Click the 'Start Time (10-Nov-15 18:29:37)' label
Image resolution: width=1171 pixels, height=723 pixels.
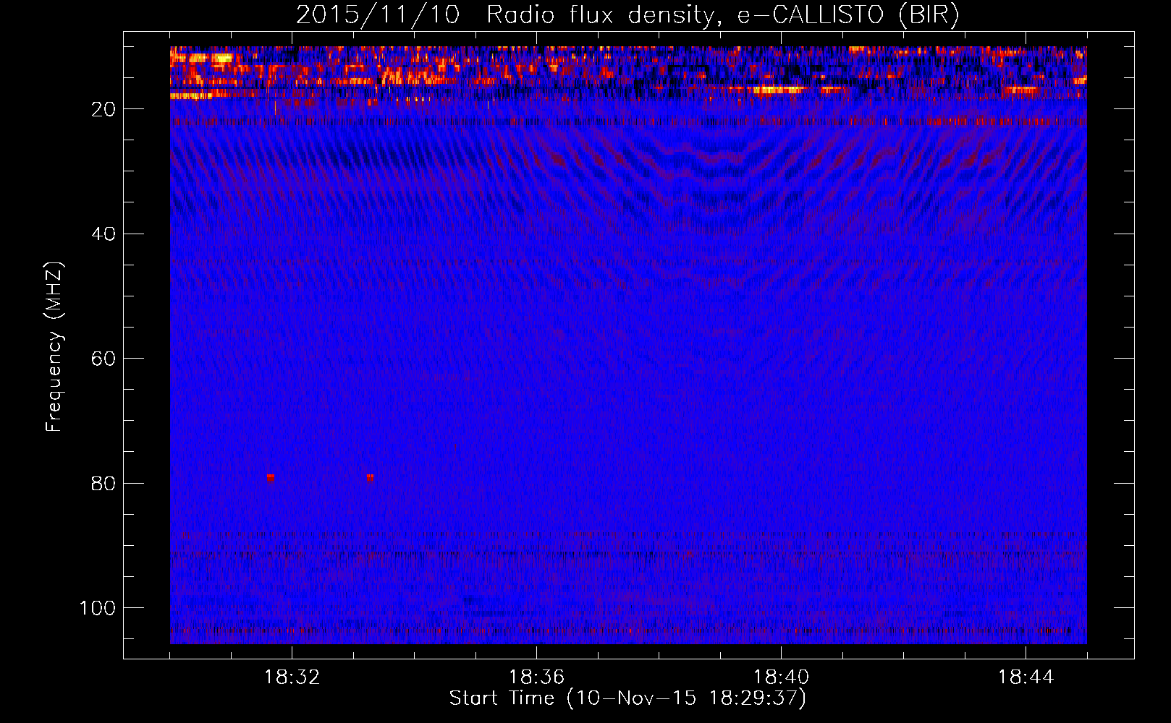pos(627,698)
